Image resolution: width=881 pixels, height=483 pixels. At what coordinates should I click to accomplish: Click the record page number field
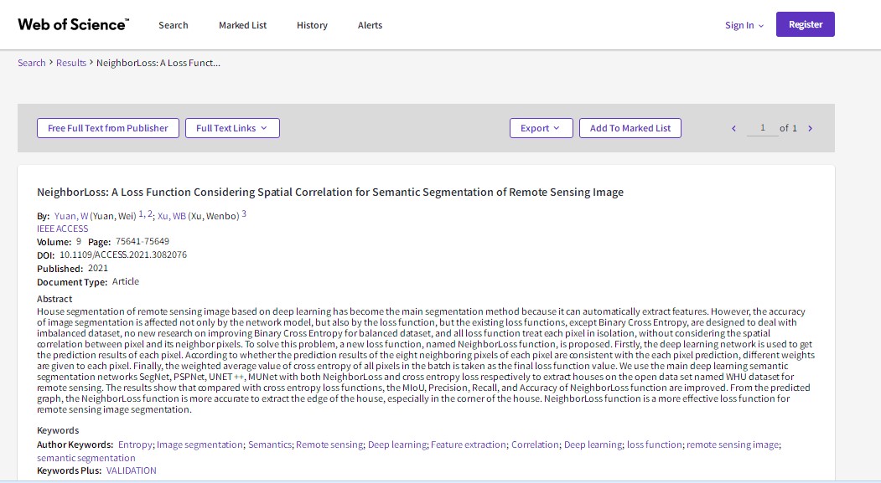point(762,128)
